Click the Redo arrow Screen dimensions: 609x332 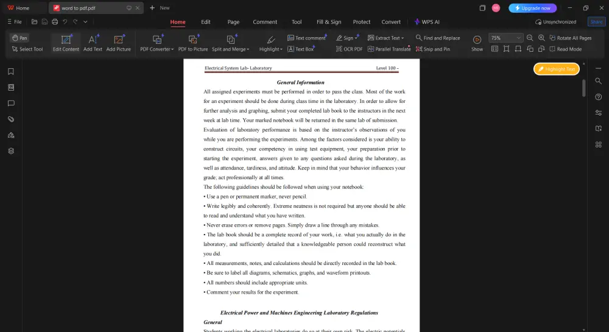pyautogui.click(x=76, y=22)
